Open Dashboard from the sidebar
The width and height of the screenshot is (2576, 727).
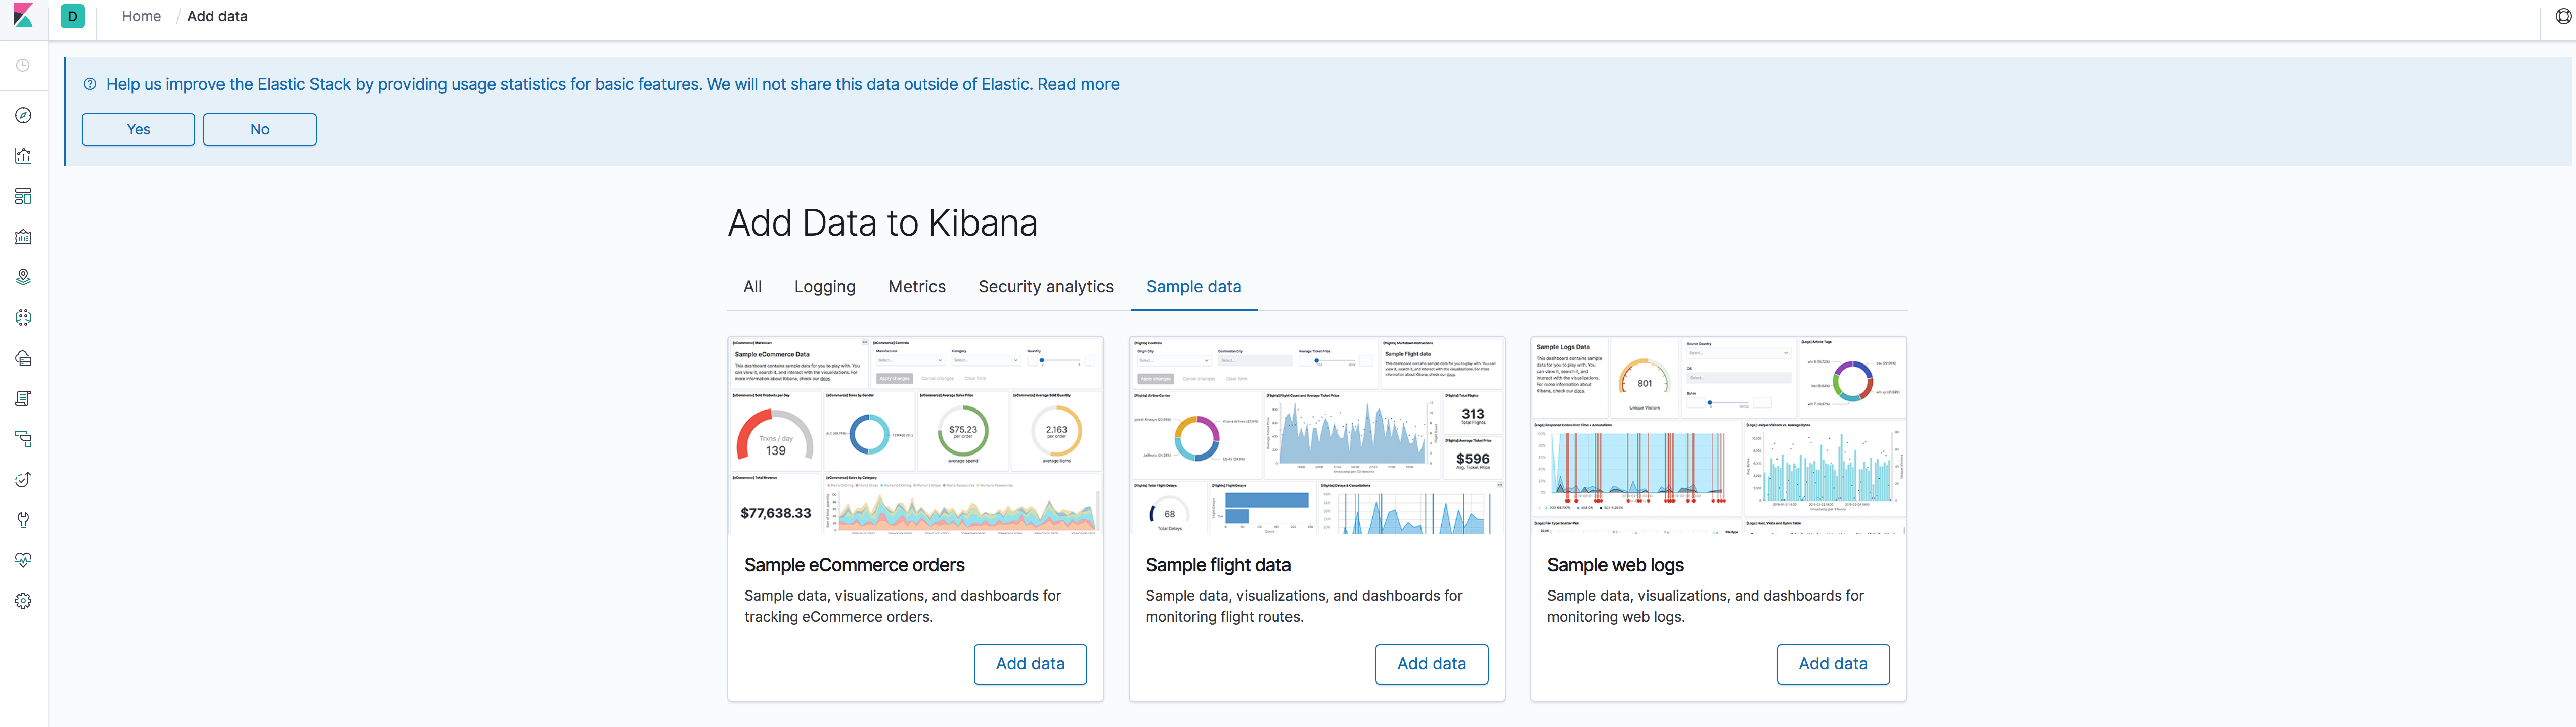(23, 196)
